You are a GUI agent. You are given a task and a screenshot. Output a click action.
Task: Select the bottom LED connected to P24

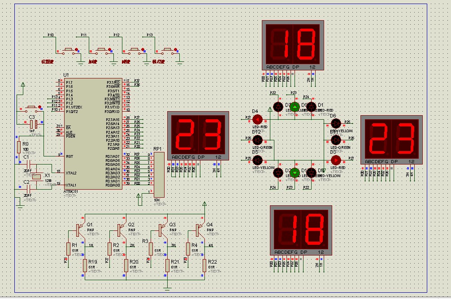[x=278, y=173]
